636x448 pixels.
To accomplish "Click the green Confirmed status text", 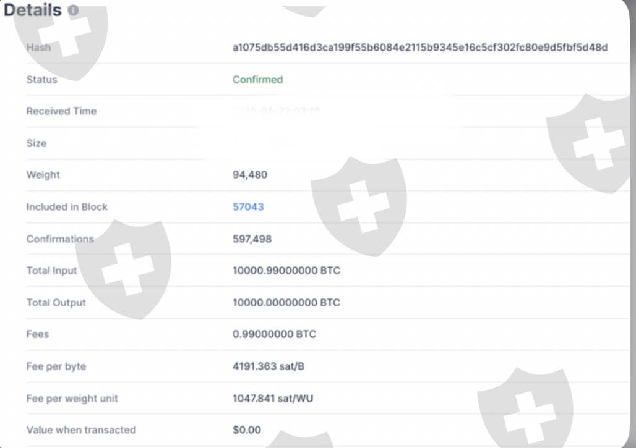I will pyautogui.click(x=257, y=80).
